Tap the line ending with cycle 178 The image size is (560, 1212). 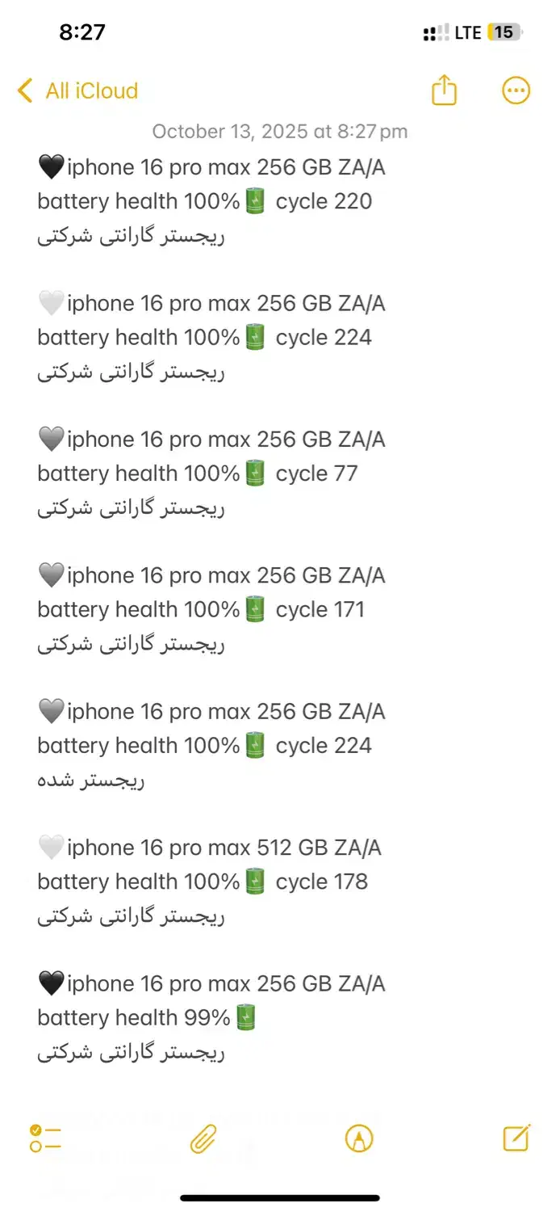click(202, 882)
